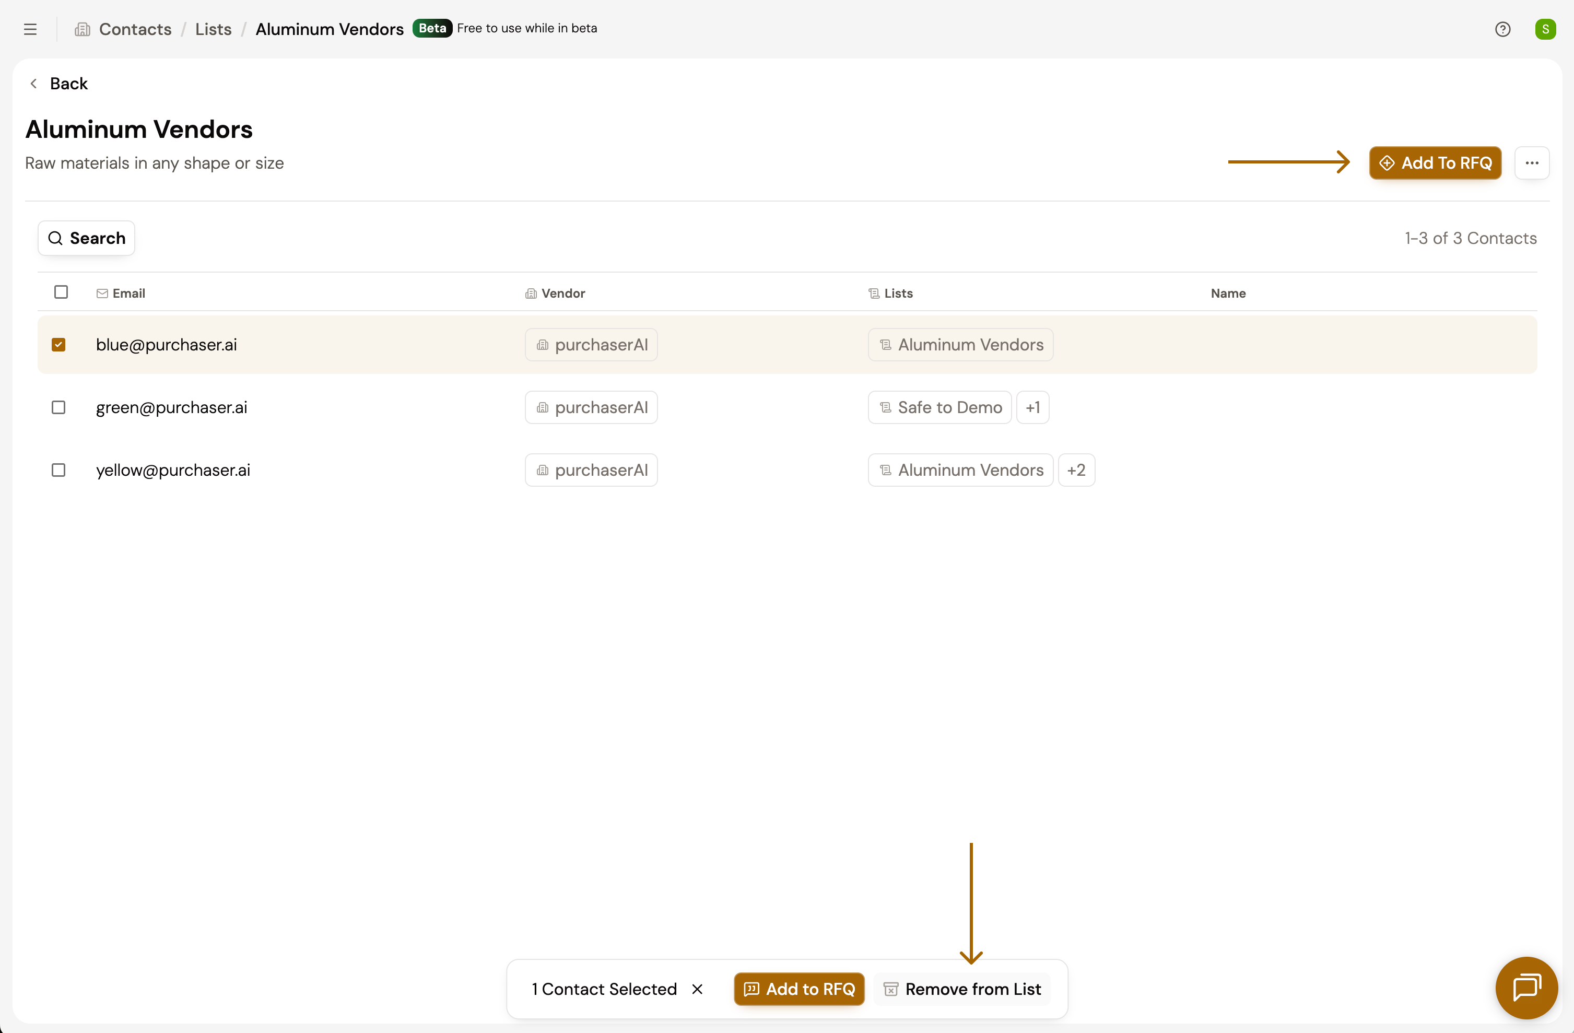Expand the +1 lists badge for green@purchaser.ai

pos(1032,407)
